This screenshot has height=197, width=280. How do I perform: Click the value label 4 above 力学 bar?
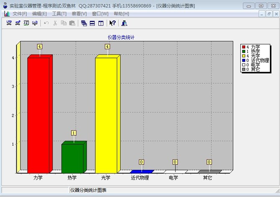40,47
